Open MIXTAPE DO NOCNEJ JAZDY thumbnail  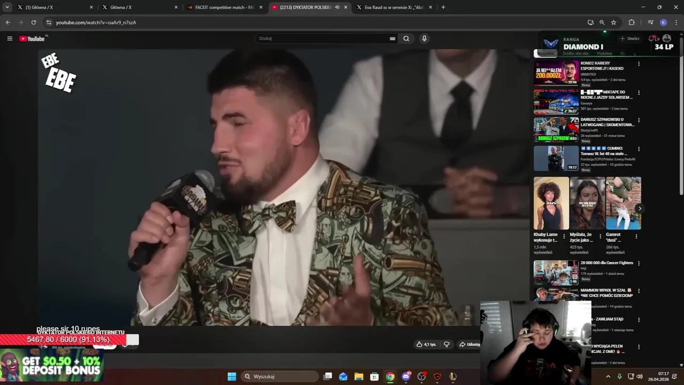556,102
